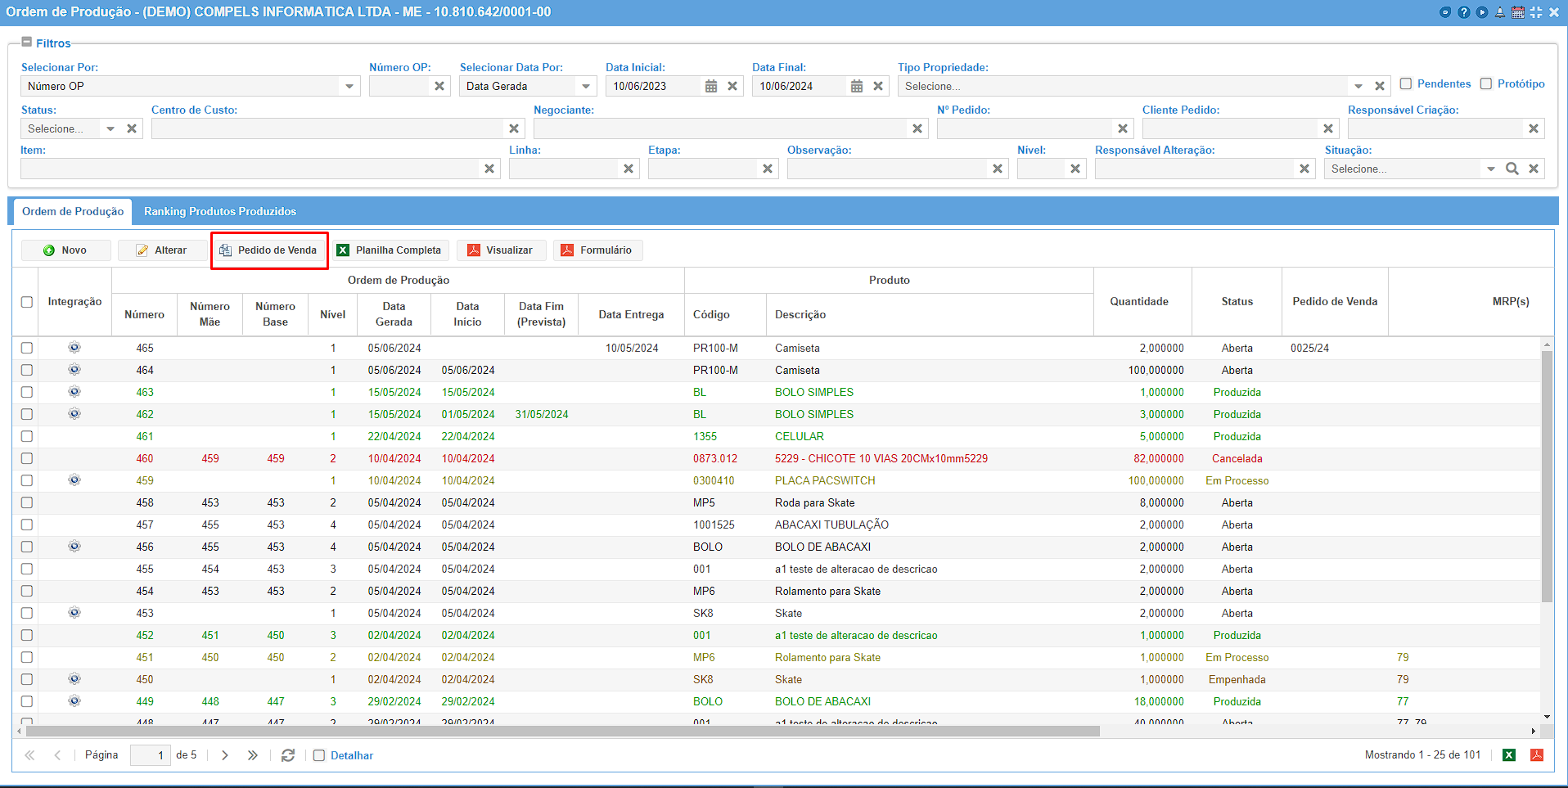Viewport: 1568px width, 788px height.
Task: Switch to the Ordem de Produção tab
Action: click(x=73, y=211)
